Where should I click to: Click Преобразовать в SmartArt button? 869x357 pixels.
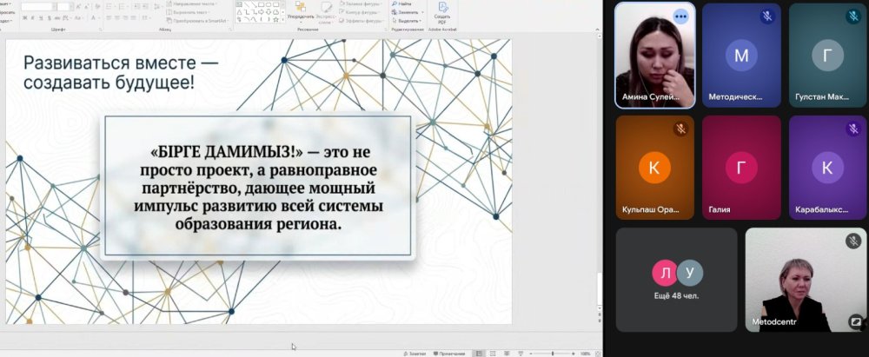[x=197, y=21]
